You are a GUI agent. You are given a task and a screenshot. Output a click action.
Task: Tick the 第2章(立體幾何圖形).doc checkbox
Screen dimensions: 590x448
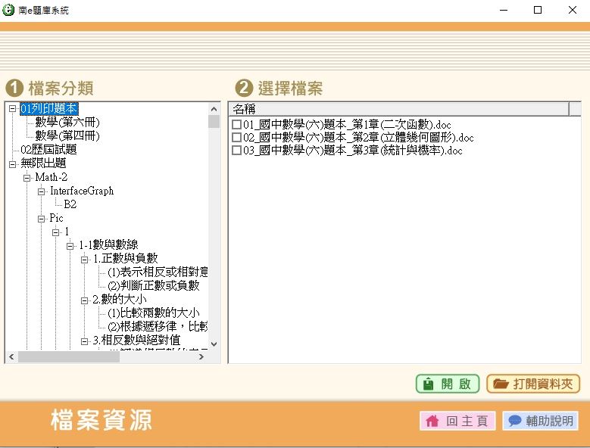pos(236,138)
